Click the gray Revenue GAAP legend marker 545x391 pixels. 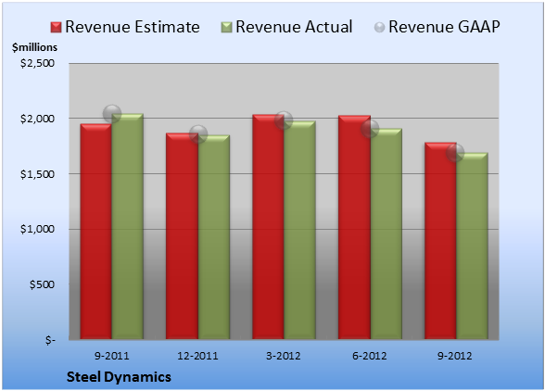tap(380, 27)
